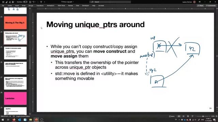
Task: Click the Undo arrow icon
Action: point(33,2)
